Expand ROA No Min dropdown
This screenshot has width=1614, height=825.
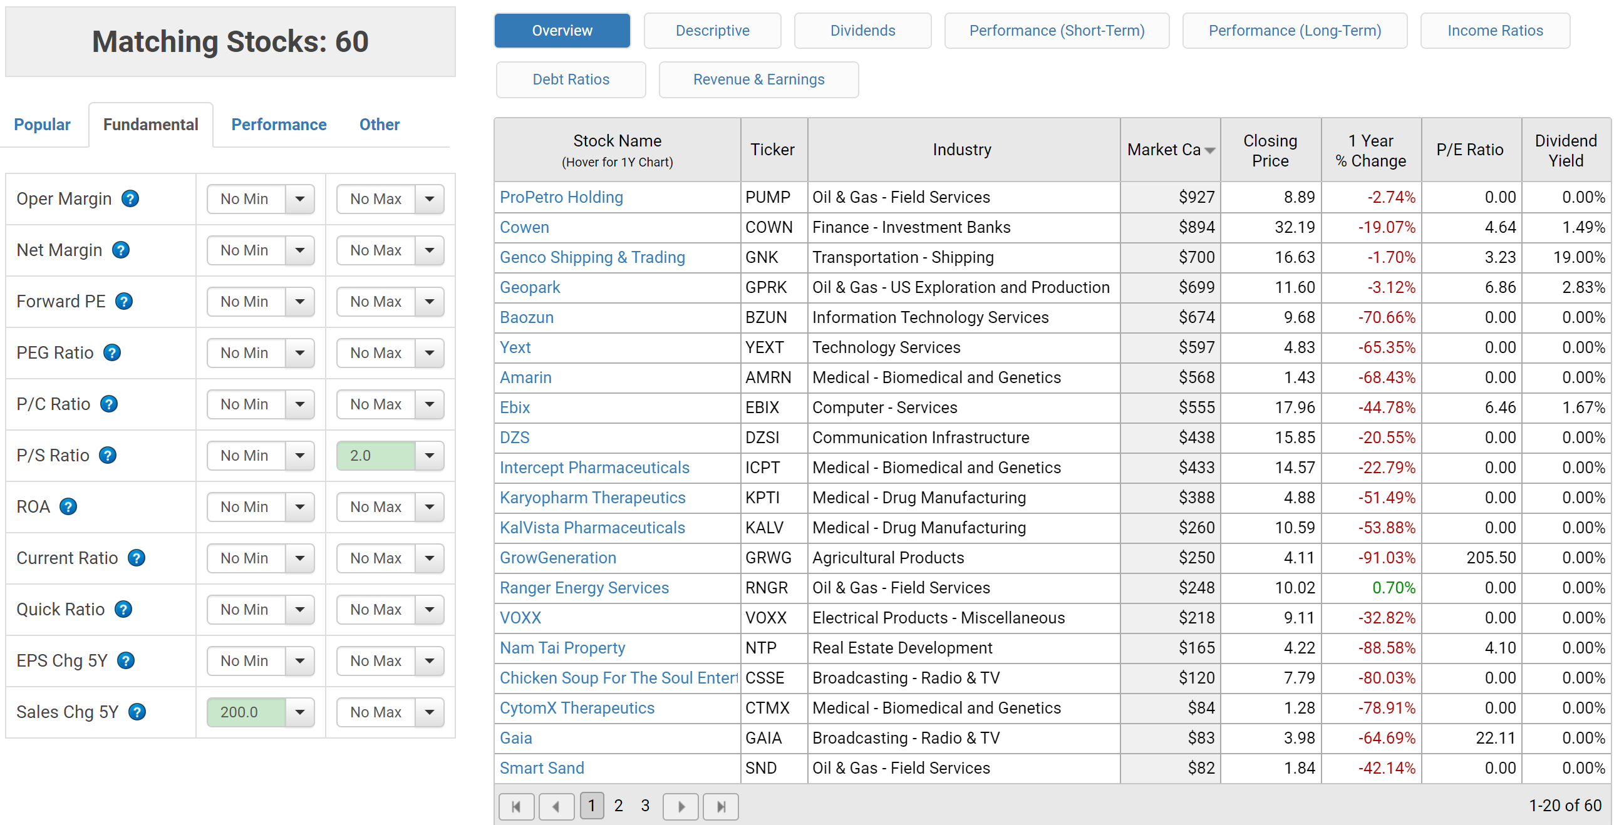300,507
